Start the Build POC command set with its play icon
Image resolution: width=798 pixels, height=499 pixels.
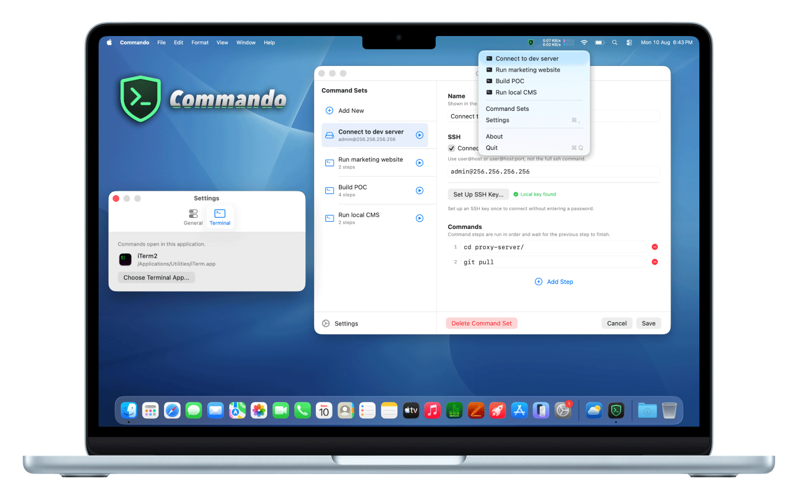[420, 191]
